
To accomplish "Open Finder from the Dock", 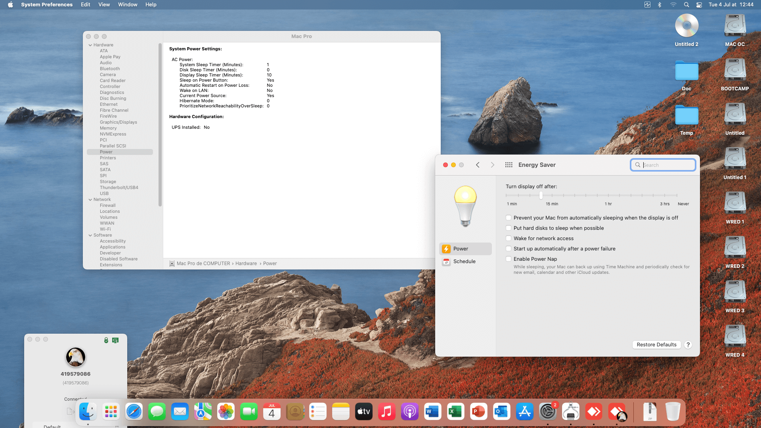I will [x=88, y=412].
